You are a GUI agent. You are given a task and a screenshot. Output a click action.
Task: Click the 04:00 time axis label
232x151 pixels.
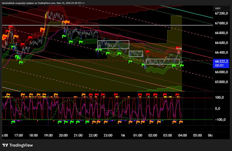coord(183,135)
